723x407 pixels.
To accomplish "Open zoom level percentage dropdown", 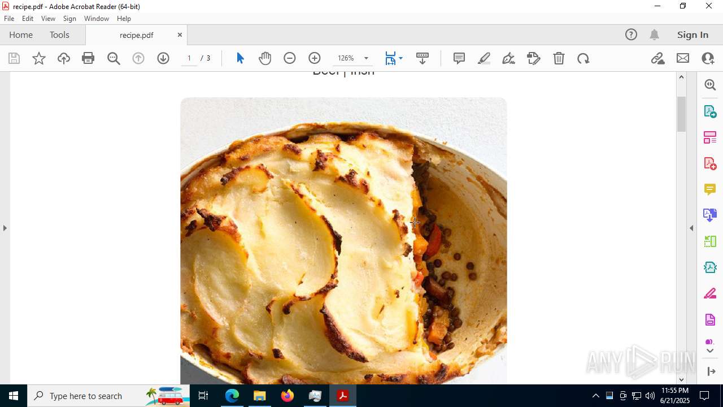I will click(x=366, y=58).
